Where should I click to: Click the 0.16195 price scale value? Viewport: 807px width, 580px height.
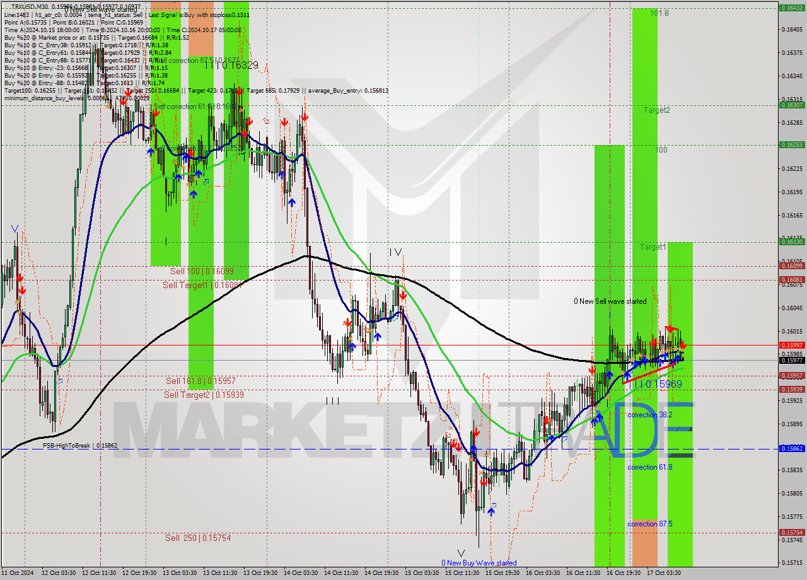[792, 192]
